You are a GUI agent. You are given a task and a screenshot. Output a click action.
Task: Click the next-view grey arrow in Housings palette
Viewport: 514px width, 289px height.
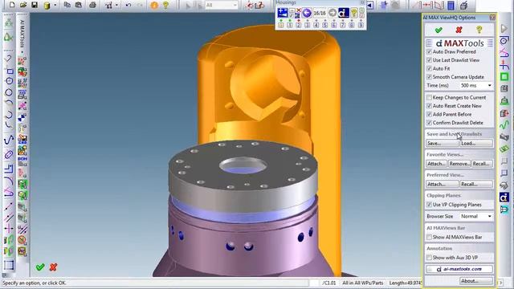coord(332,13)
